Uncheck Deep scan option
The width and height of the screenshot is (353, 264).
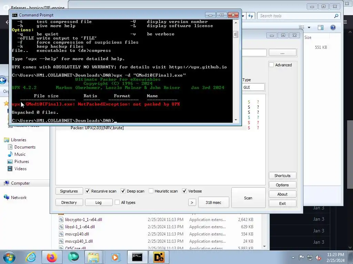(x=123, y=191)
